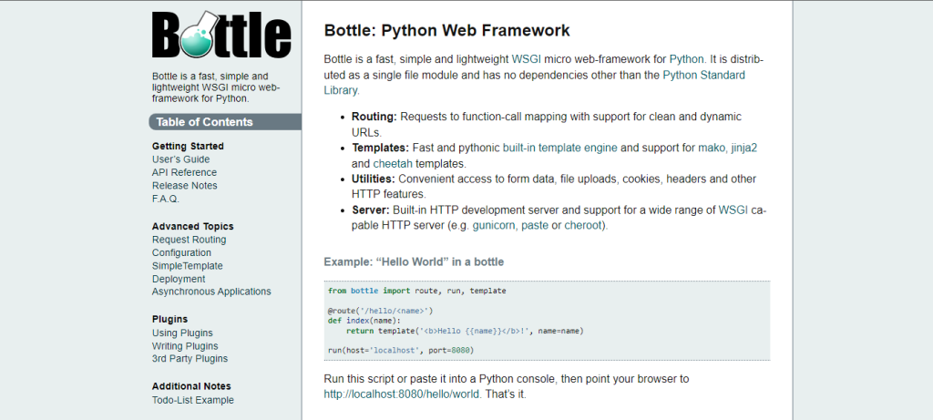
Task: Open Writing Plugins link
Action: 185,346
